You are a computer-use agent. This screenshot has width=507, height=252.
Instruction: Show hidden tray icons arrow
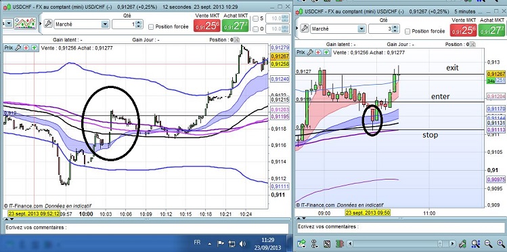coord(210,244)
